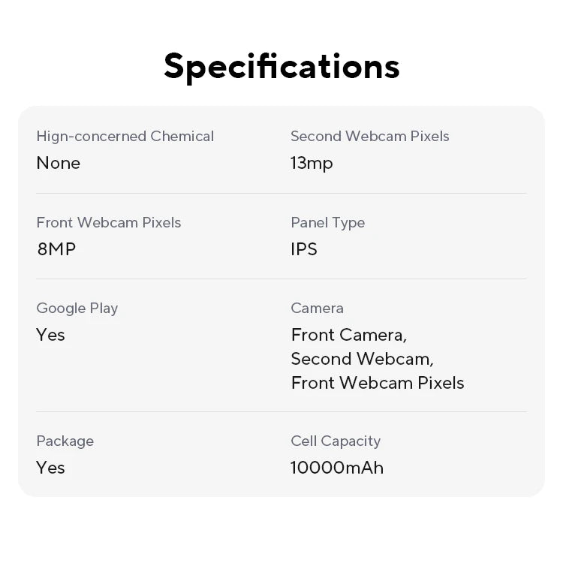Click the Front Camera value line
The width and height of the screenshot is (563, 563).
(x=349, y=335)
